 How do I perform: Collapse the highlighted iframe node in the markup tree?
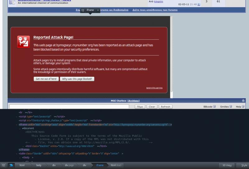(x=16, y=125)
